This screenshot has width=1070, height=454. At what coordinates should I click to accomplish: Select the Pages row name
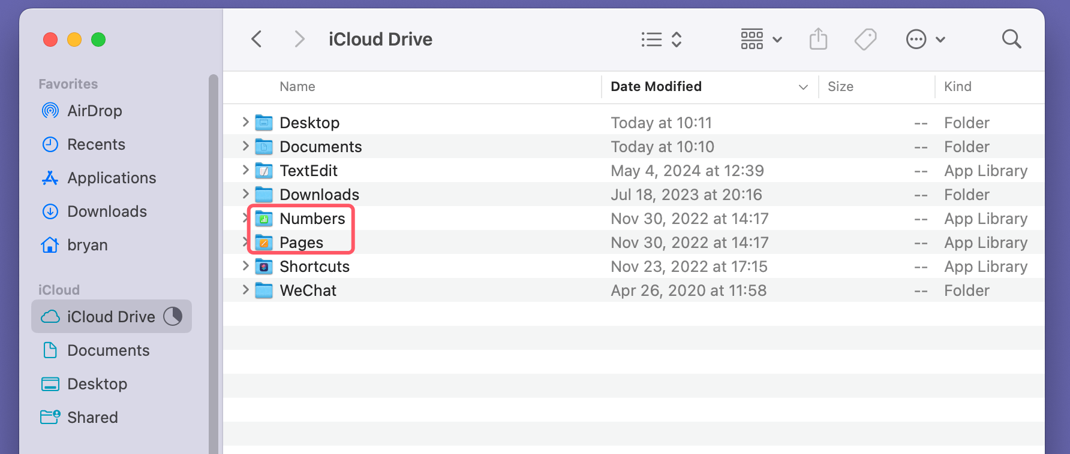coord(302,243)
